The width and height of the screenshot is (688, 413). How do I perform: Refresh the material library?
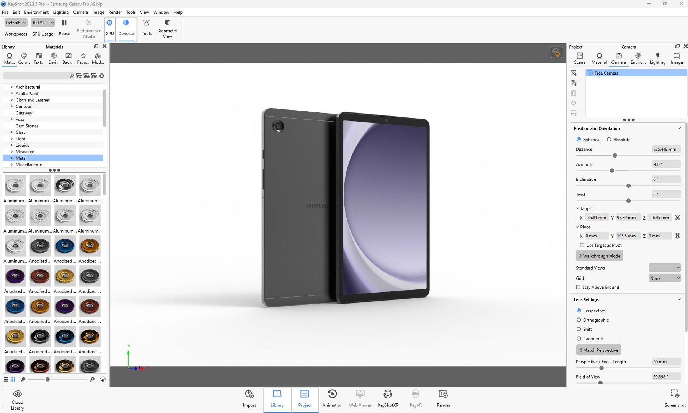click(x=102, y=76)
